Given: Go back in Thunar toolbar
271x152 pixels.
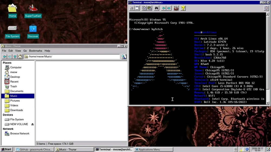Looking at the screenshot, I should pyautogui.click(x=5, y=57).
